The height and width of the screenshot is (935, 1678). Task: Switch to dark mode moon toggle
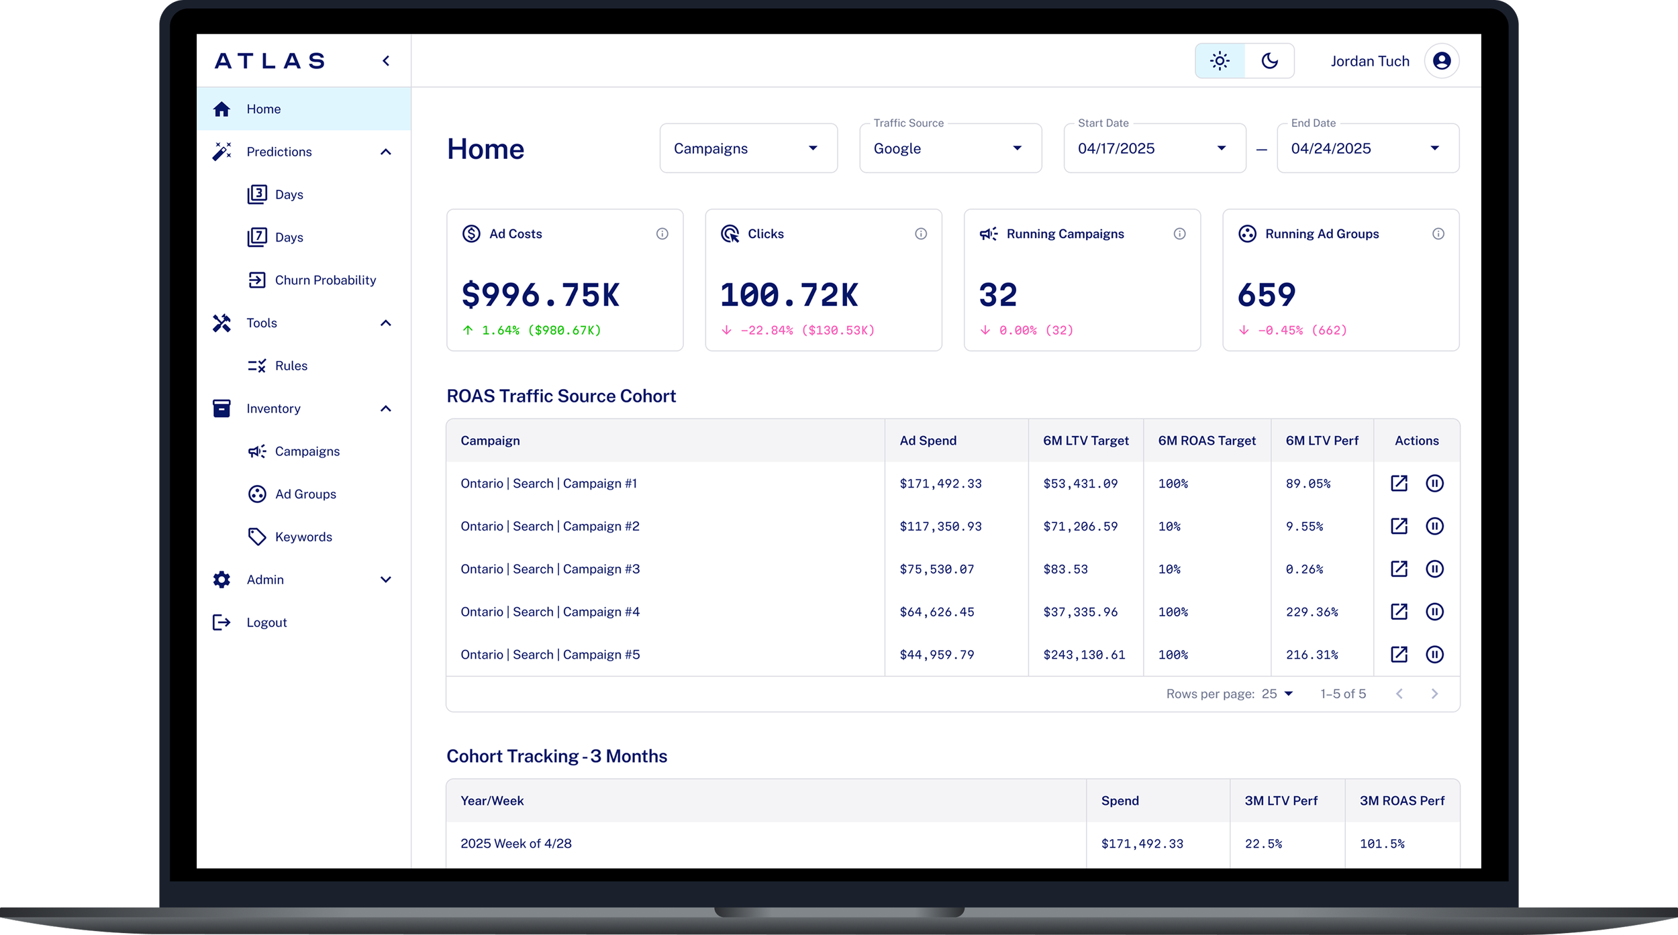1269,61
